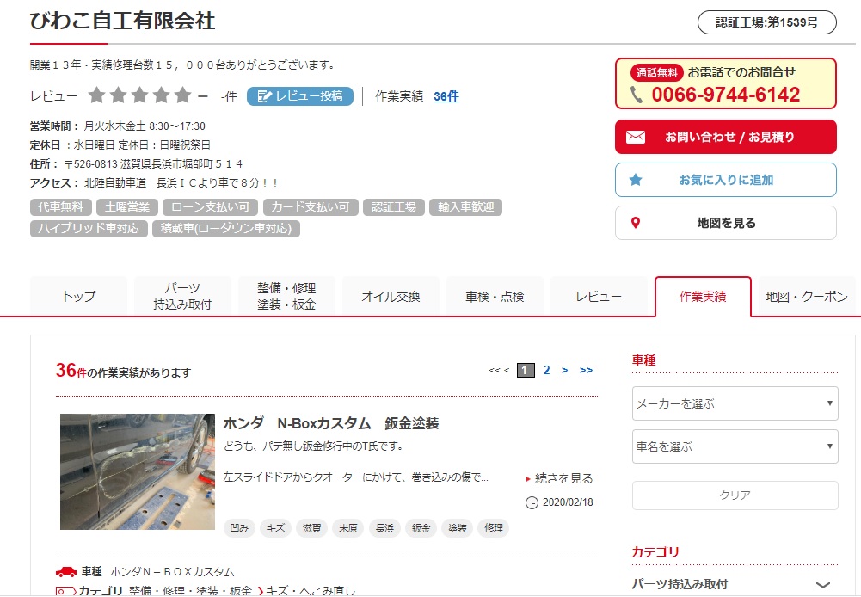Click the pencil icon on レビュー投稿
The height and width of the screenshot is (597, 861).
[x=264, y=96]
